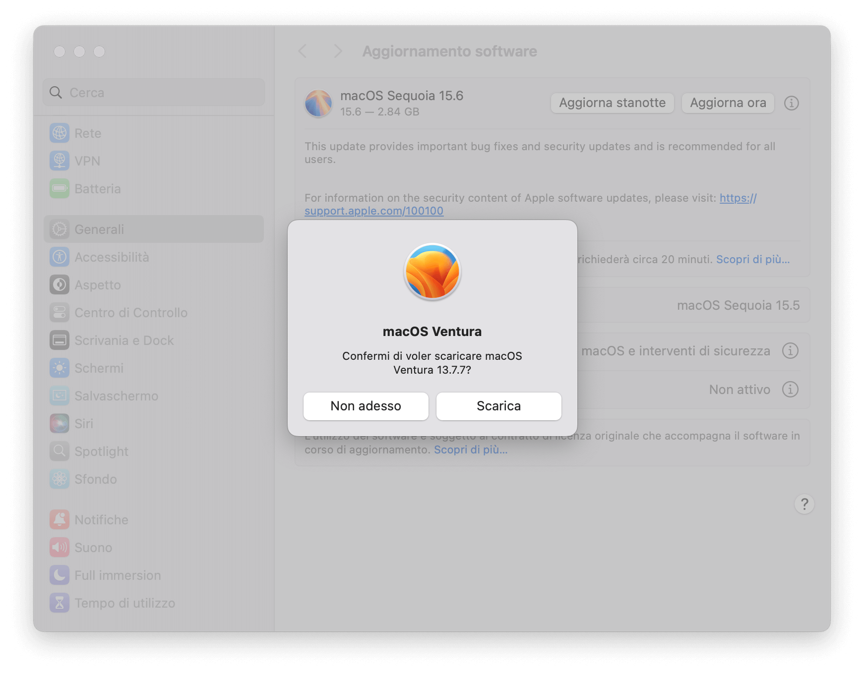Click the VPN icon in sidebar
Viewport: 864px width, 673px height.
point(60,161)
